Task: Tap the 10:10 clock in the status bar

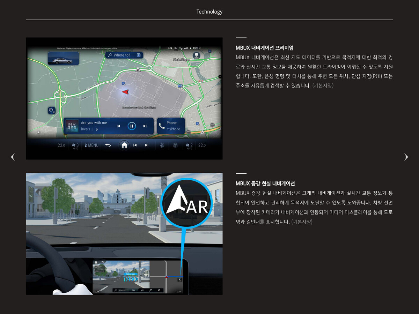Action: [197, 48]
